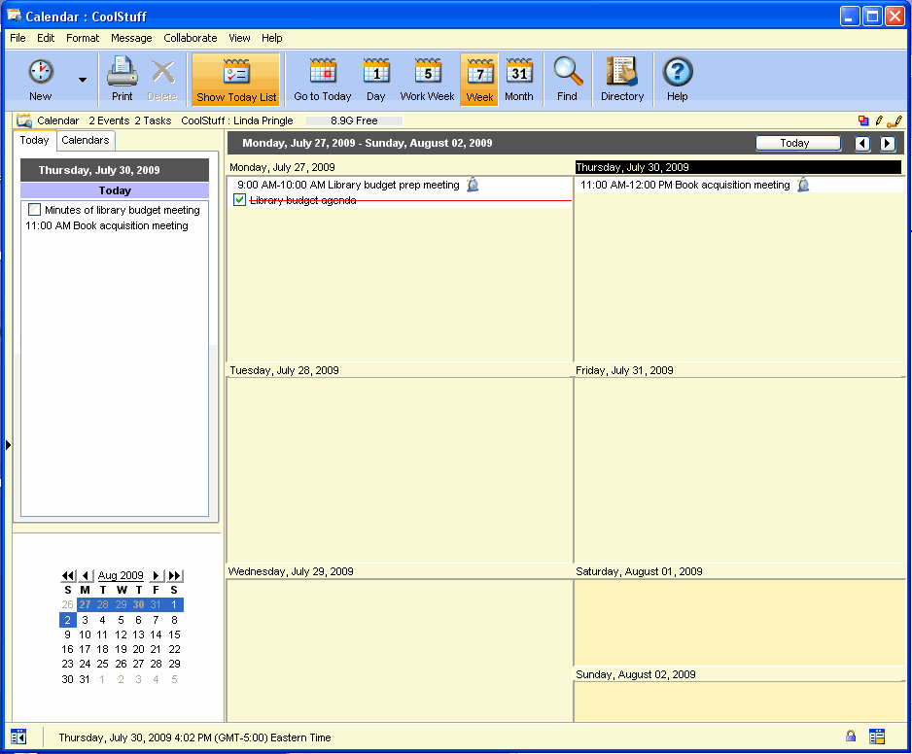Go to next week with right arrow
The width and height of the screenshot is (912, 754).
pos(888,144)
